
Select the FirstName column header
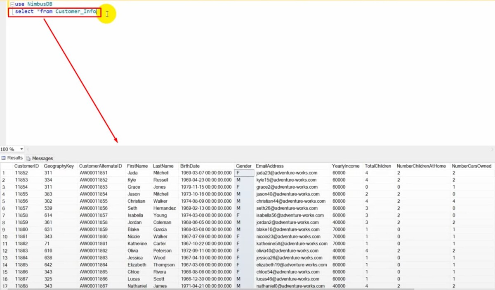pyautogui.click(x=137, y=166)
